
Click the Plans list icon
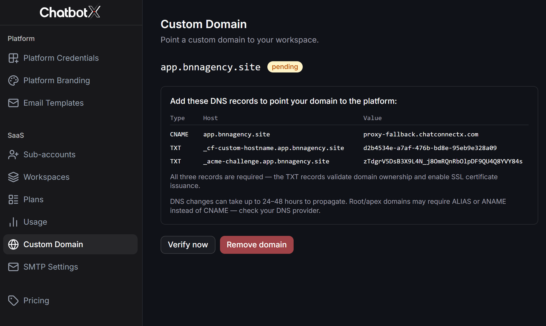[13, 200]
